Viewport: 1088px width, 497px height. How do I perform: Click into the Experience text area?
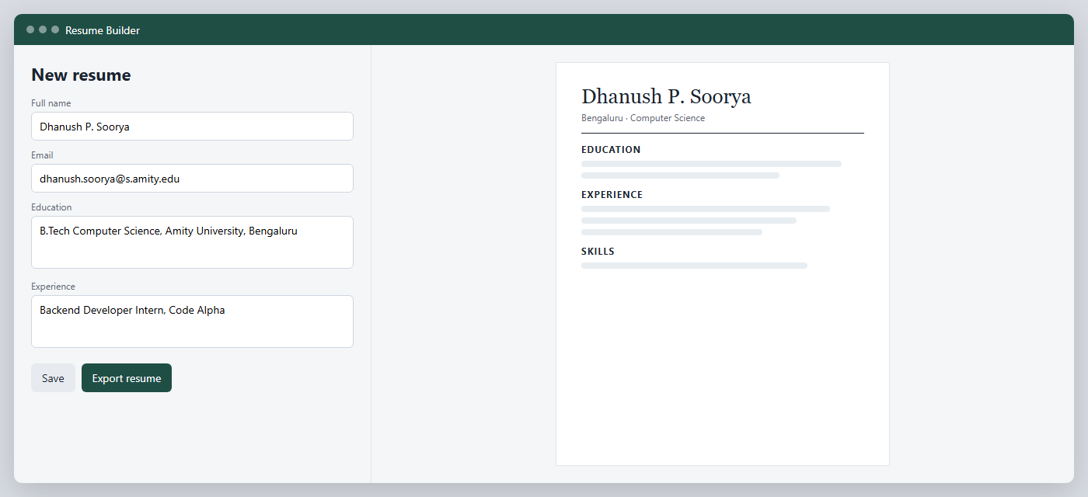pyautogui.click(x=192, y=321)
